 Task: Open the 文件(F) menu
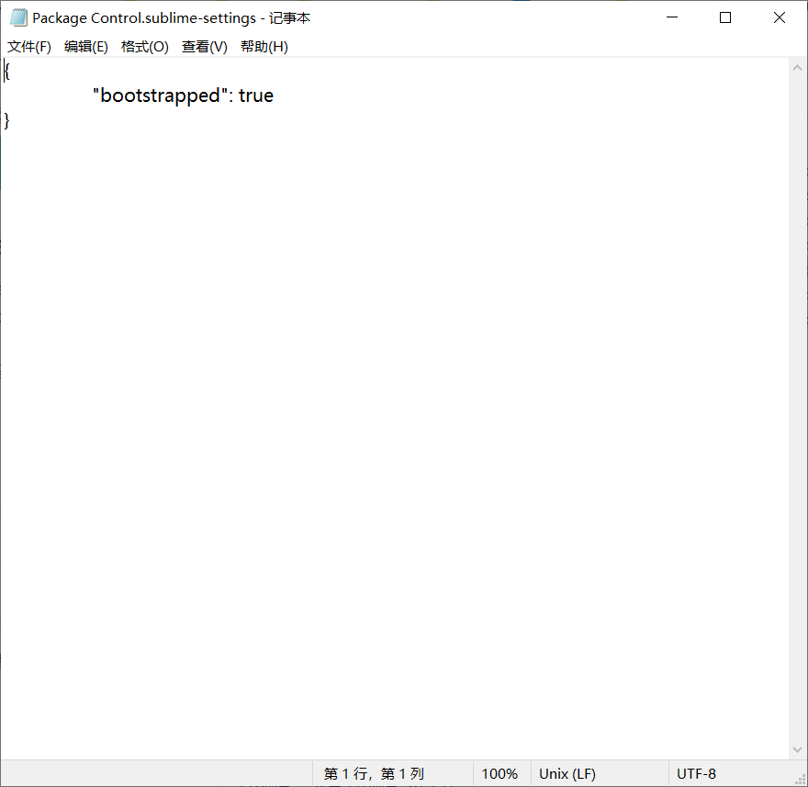point(29,47)
